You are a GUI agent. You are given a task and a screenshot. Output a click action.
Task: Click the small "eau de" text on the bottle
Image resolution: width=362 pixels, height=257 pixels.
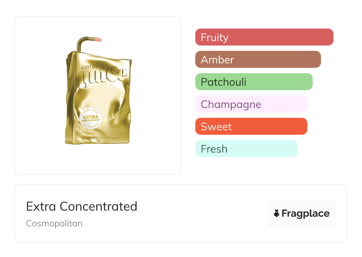point(91,67)
